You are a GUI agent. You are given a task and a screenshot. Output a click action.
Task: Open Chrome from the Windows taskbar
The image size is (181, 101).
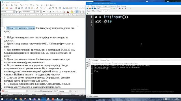point(21,99)
